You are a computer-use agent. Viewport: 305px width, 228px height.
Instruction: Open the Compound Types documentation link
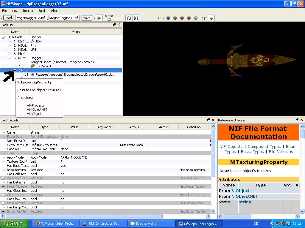[x=264, y=146]
